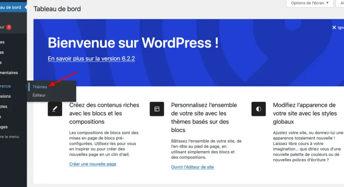Follow En savoir plus sur la version 6.2.2
This screenshot has height=187, width=344.
click(x=91, y=58)
